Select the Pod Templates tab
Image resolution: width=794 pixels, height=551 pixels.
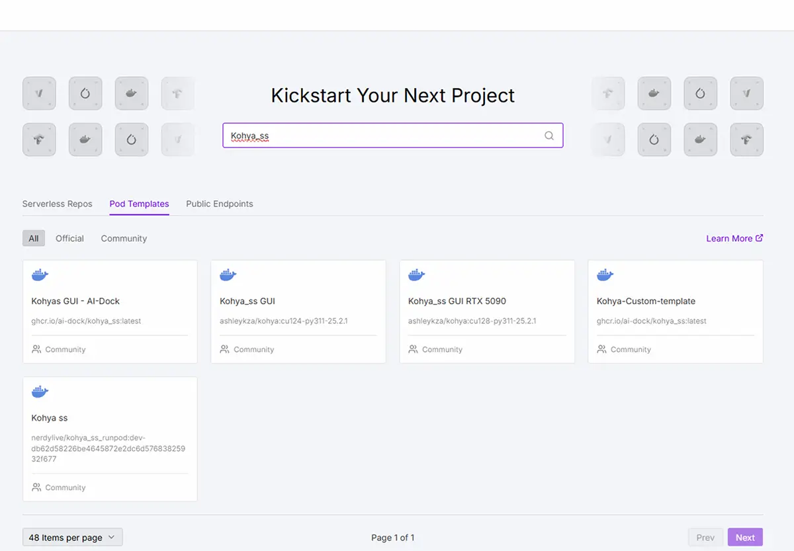click(139, 204)
